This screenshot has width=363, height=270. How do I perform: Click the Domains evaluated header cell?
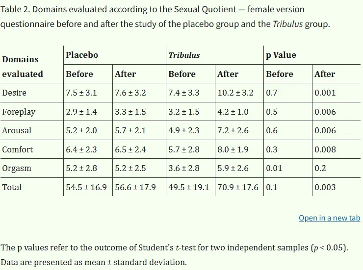click(23, 67)
